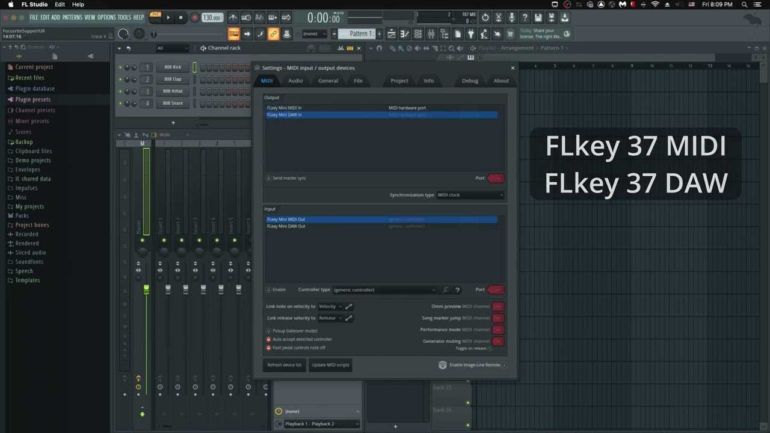The height and width of the screenshot is (433, 770).
Task: Select FLkey Mini MIDI Out input device
Action: [382, 220]
